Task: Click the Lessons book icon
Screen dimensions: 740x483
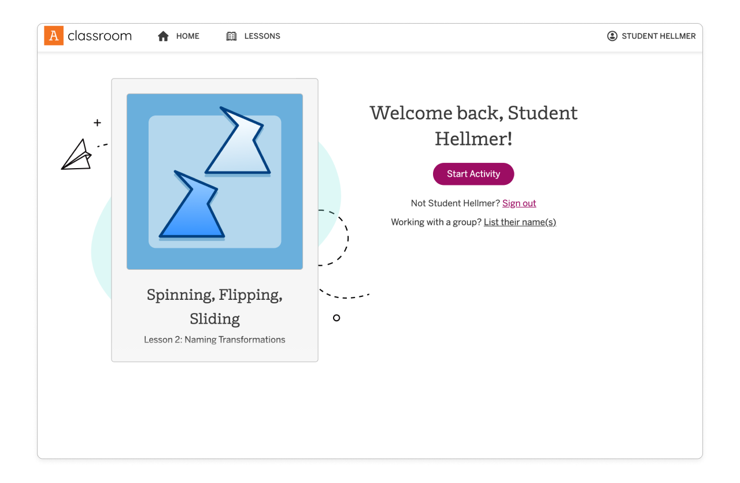Action: point(231,36)
